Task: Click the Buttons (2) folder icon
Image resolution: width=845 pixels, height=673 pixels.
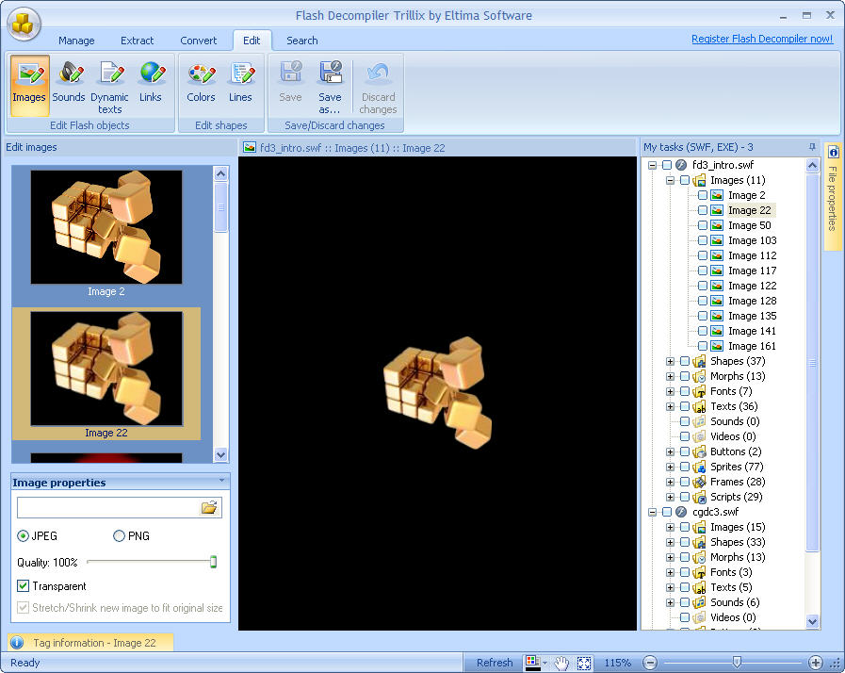Action: pyautogui.click(x=700, y=451)
